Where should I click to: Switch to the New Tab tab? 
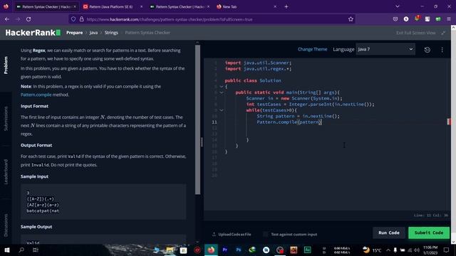tap(246, 6)
